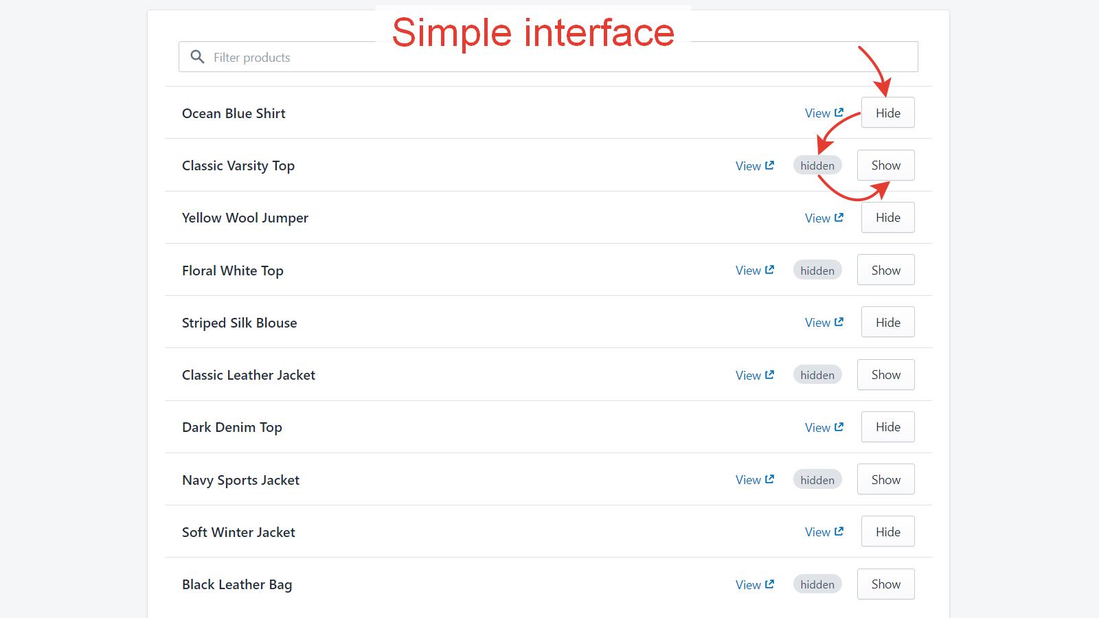1099x618 pixels.
Task: Click the external link icon beside Striped Silk Blouse
Action: click(x=839, y=321)
